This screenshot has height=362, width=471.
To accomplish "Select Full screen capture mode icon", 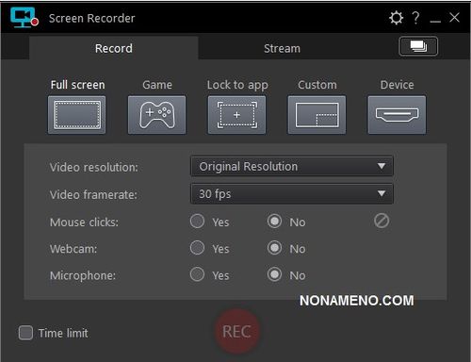I will (77, 115).
